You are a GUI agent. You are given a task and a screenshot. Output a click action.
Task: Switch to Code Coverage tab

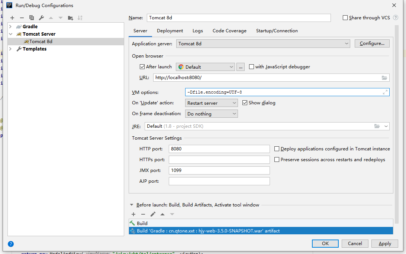click(229, 31)
